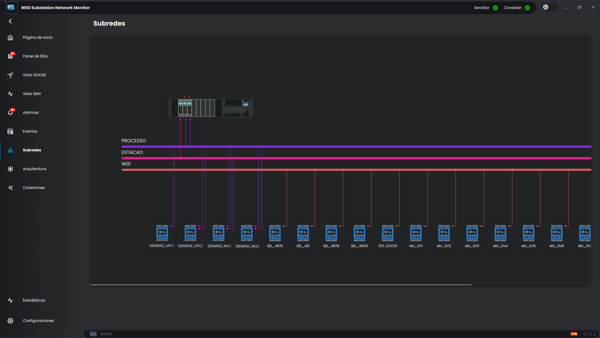Select the network switch rack device
This screenshot has width=600, height=338.
coord(210,108)
